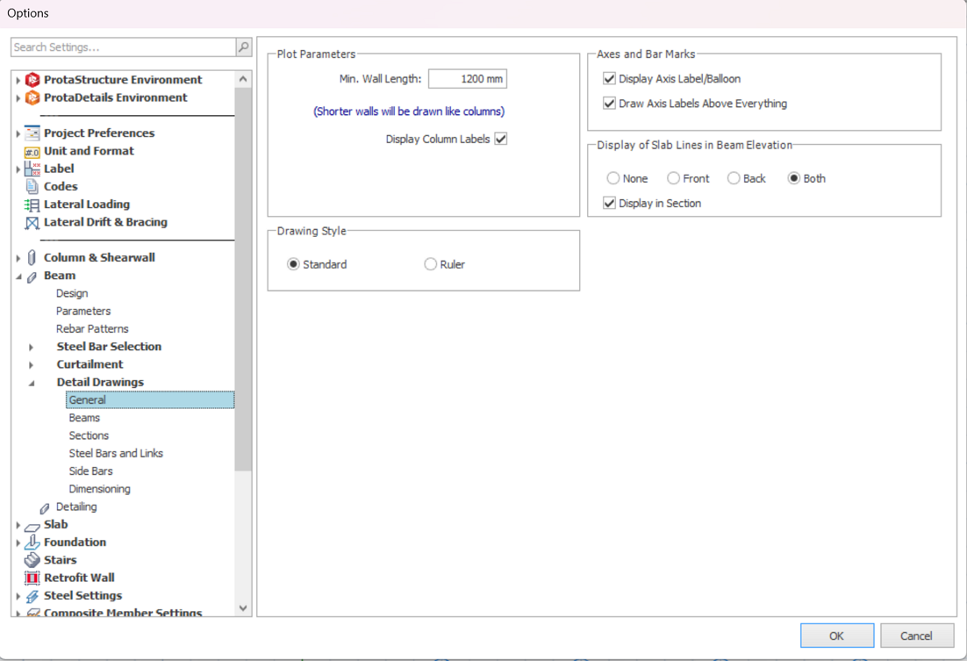Image resolution: width=967 pixels, height=661 pixels.
Task: Open the Steel Bars and Links page
Action: 116,454
